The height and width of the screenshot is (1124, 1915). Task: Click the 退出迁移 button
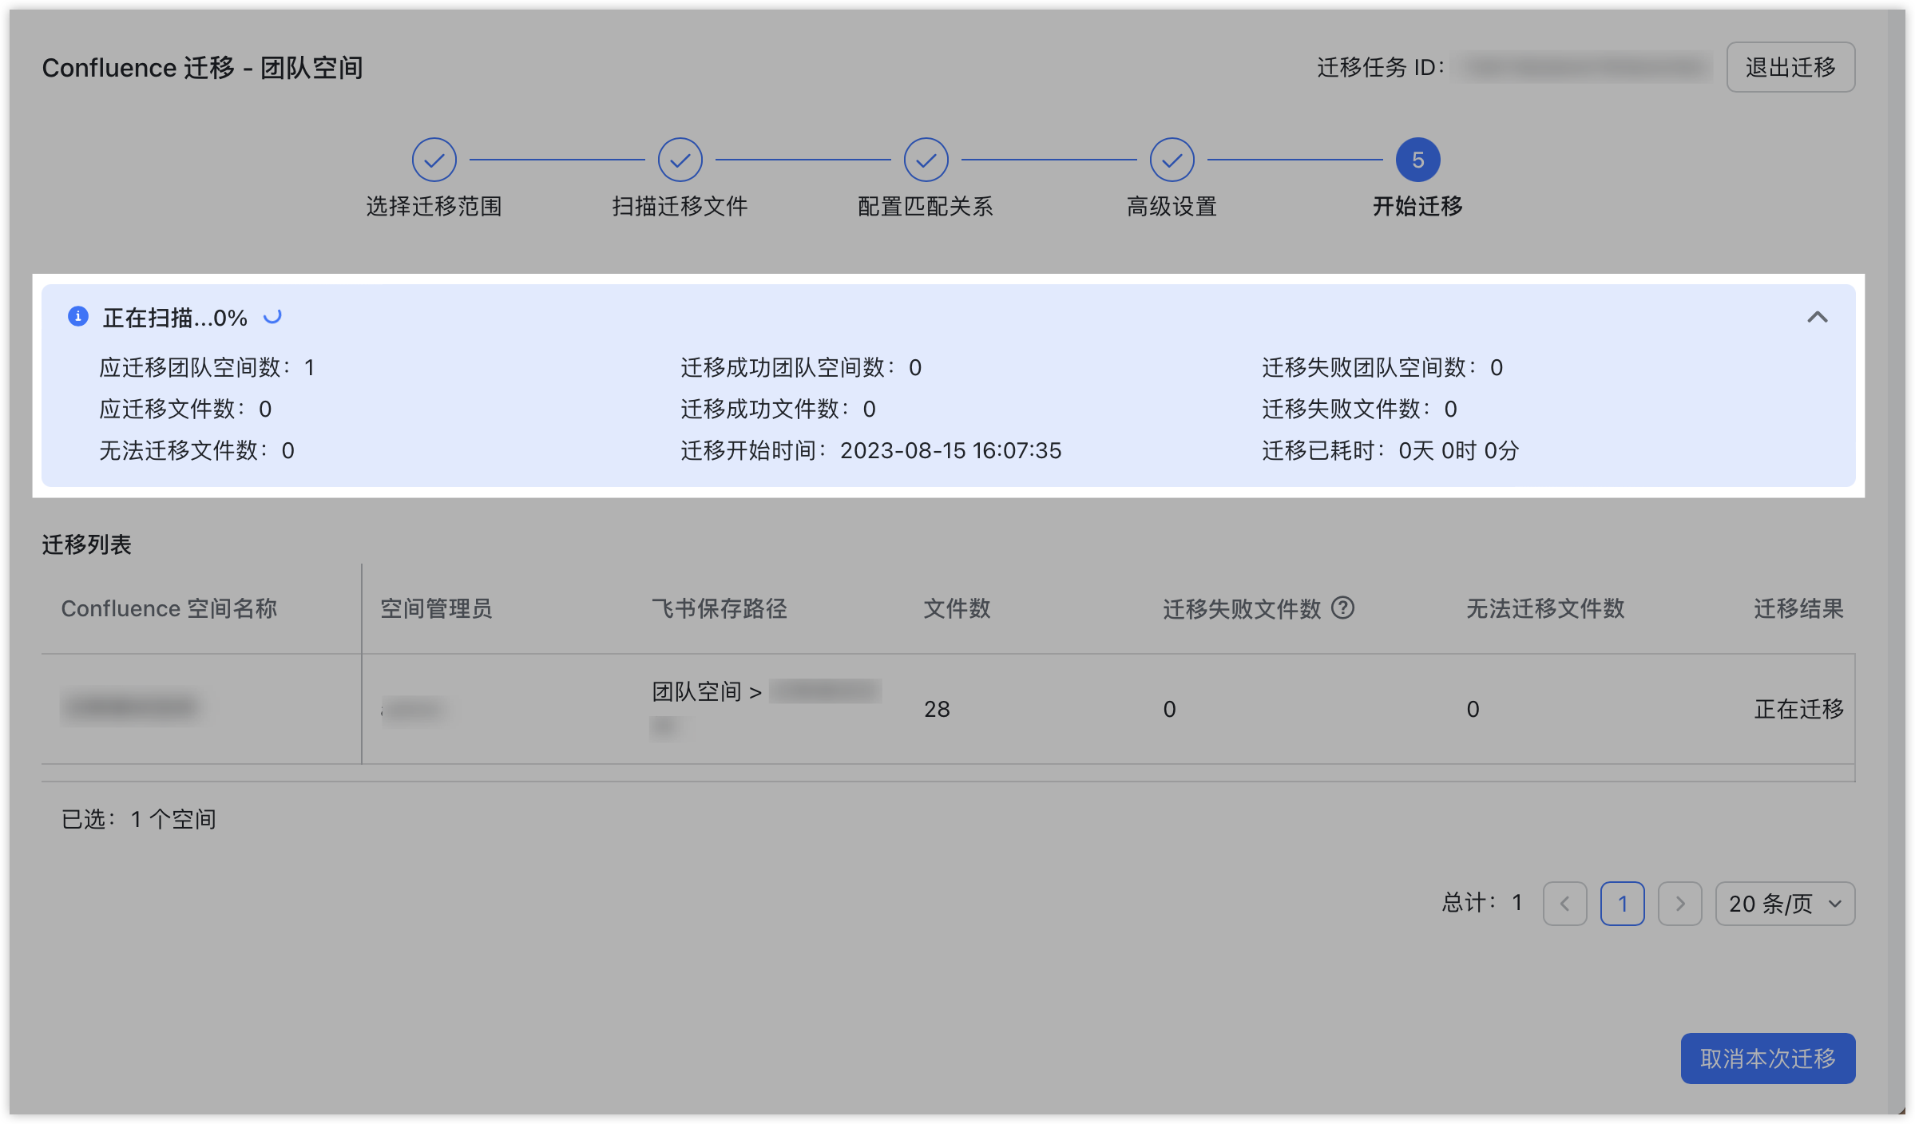click(1790, 67)
